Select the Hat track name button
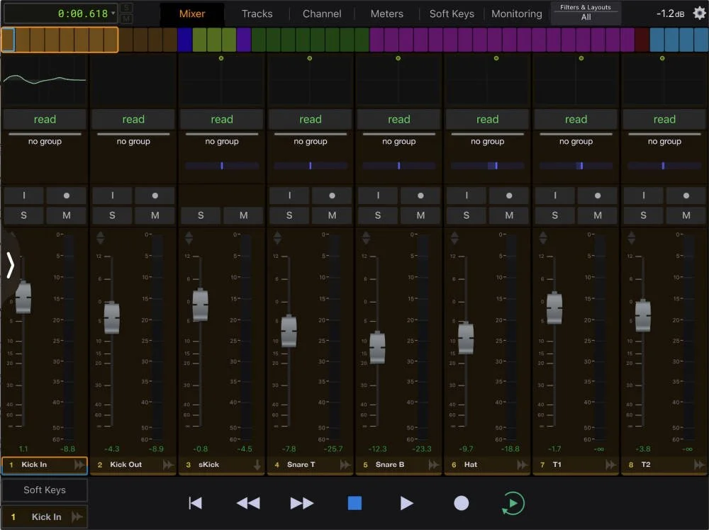709x530 pixels. 487,465
